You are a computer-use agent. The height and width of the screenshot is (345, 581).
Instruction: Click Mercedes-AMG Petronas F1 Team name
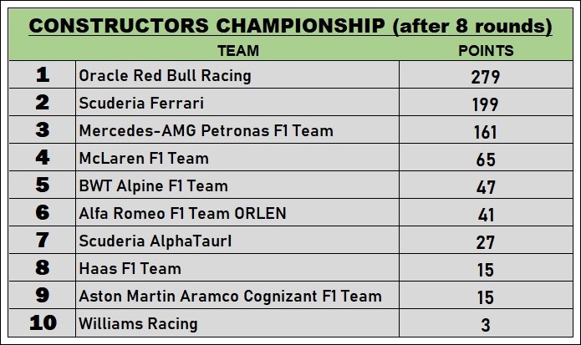pos(206,130)
